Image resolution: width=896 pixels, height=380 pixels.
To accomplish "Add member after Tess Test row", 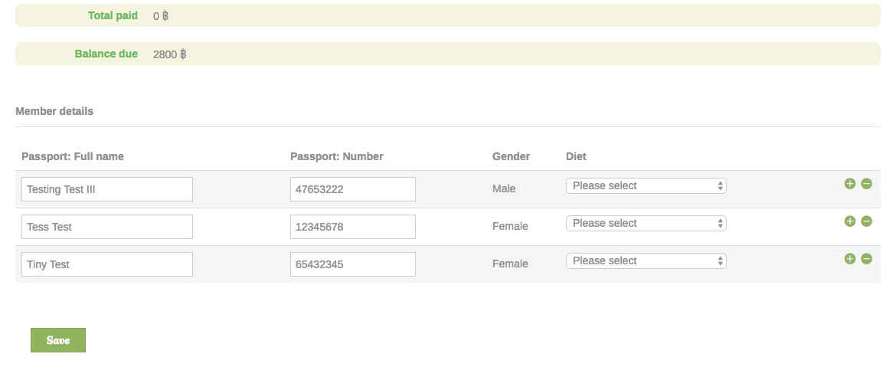I will (849, 221).
